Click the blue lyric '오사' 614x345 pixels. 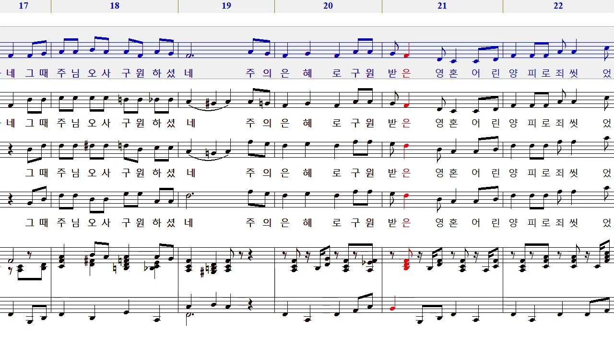[x=100, y=73]
